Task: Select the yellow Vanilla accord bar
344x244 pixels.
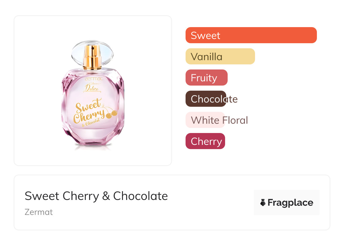Action: tap(220, 56)
